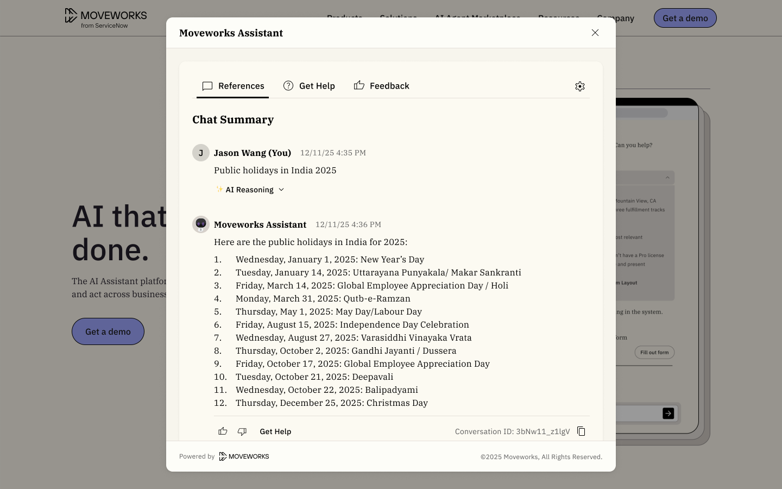Click the thumbs-down icon below the response

(242, 431)
